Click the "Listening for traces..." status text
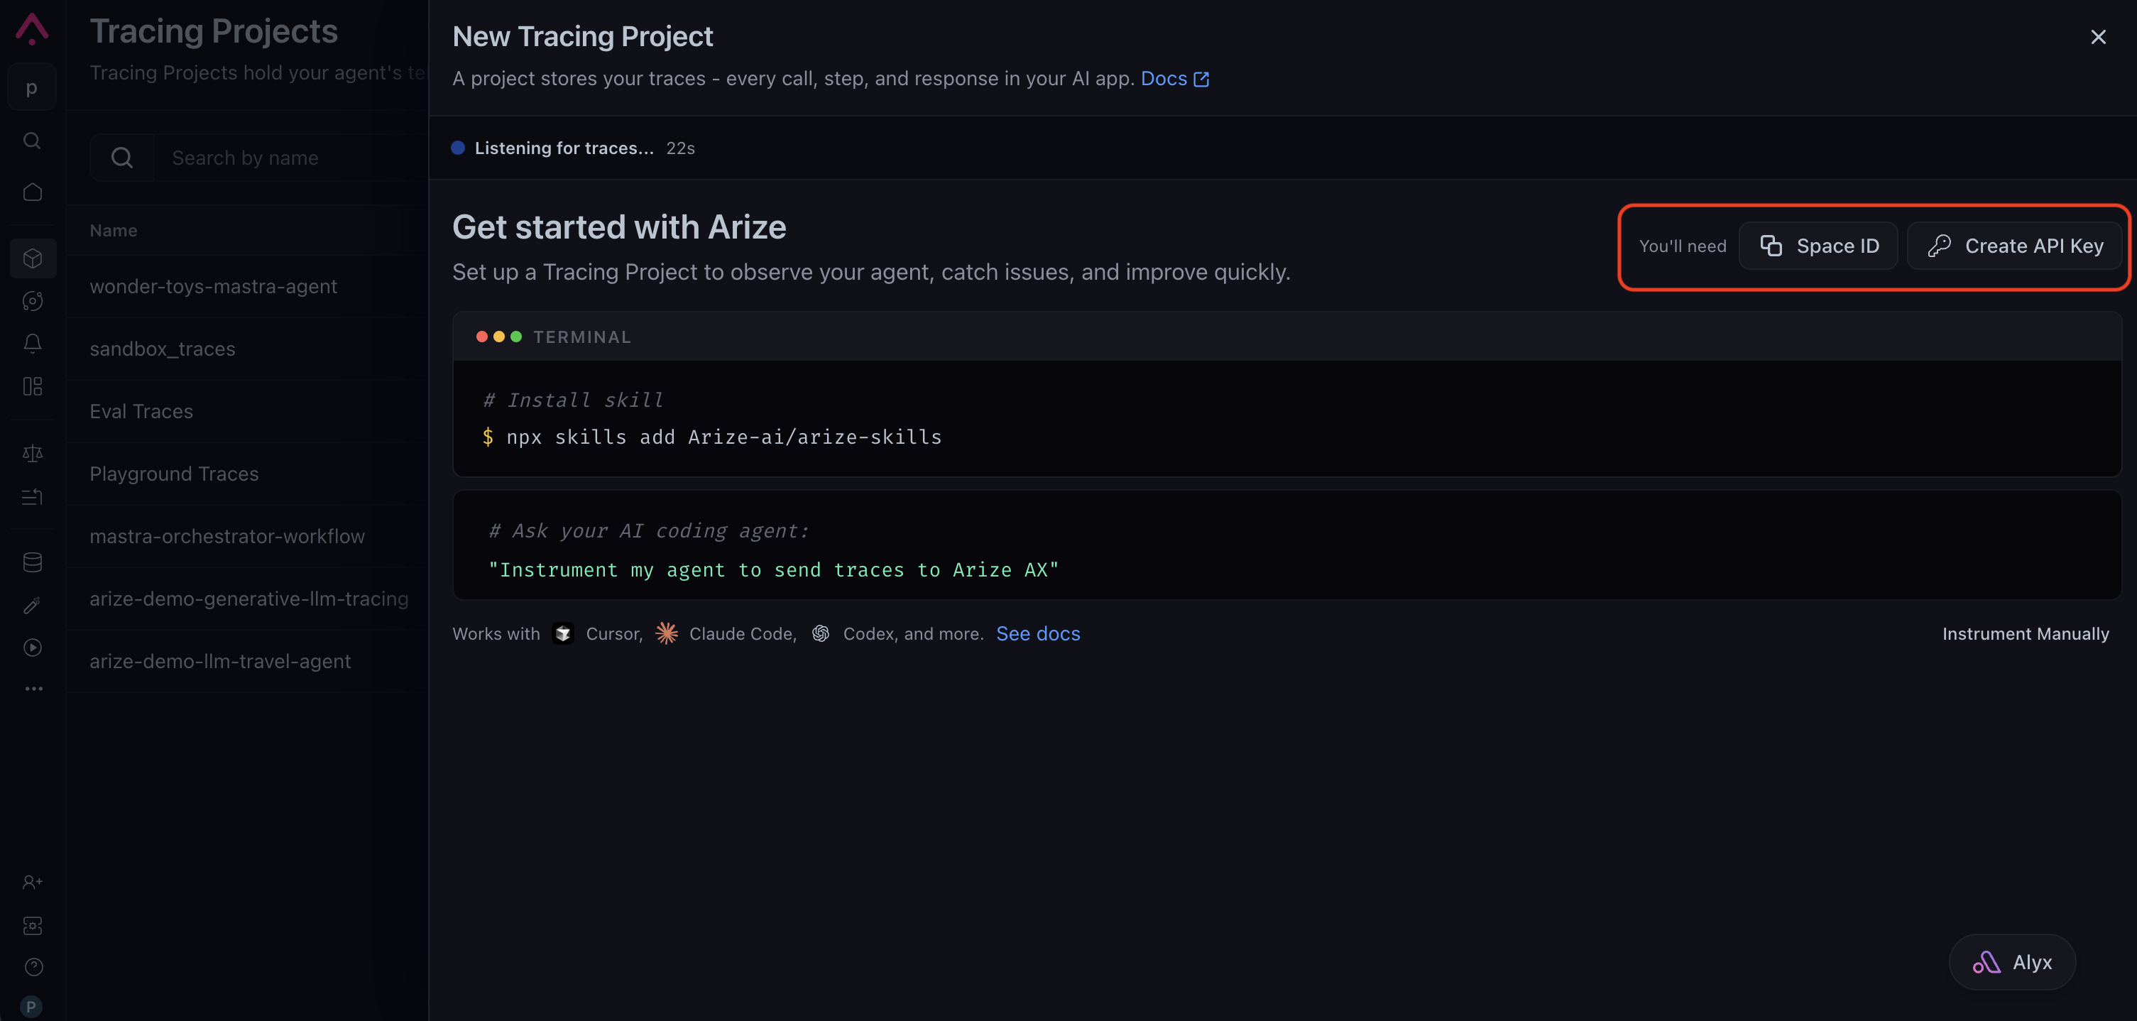2137x1021 pixels. [564, 148]
